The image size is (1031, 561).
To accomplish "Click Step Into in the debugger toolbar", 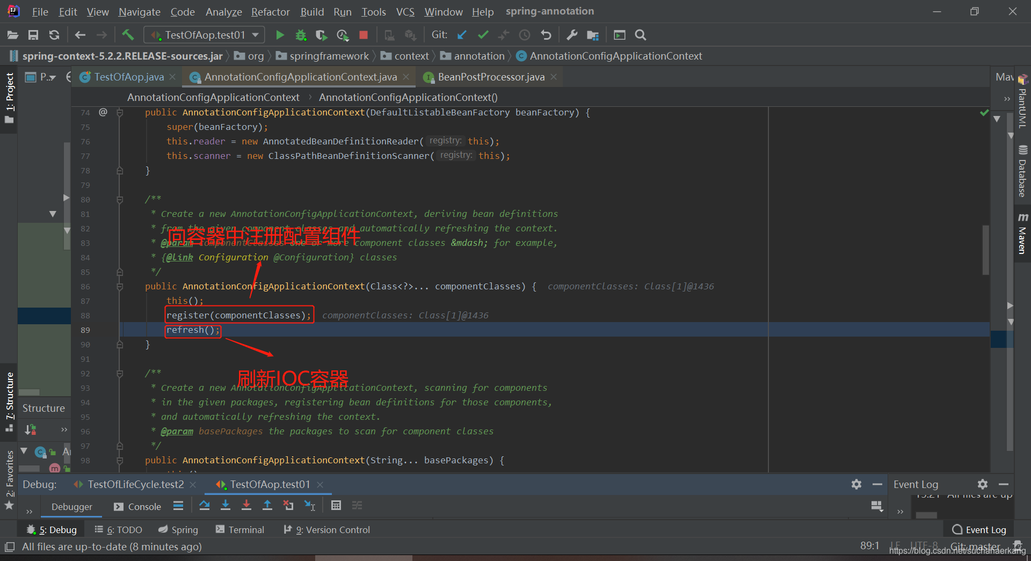I will (x=226, y=505).
